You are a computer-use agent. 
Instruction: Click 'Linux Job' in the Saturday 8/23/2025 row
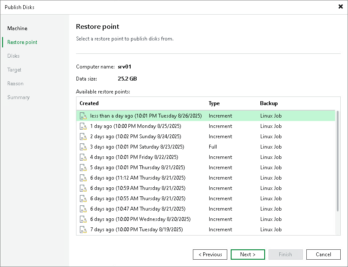pos(271,147)
